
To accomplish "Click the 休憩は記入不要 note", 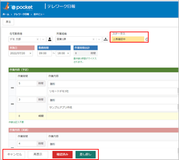I will point(16,122).
